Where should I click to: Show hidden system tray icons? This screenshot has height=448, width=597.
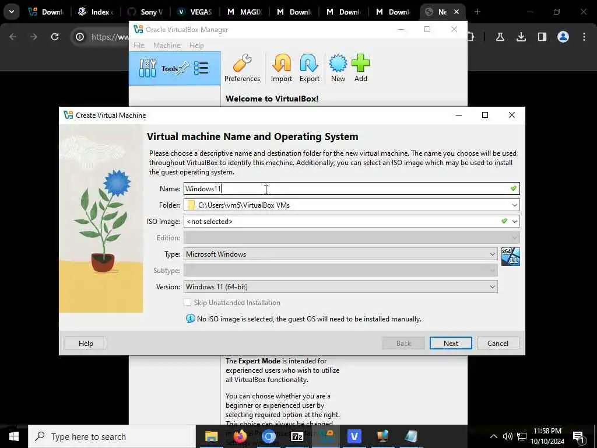493,436
